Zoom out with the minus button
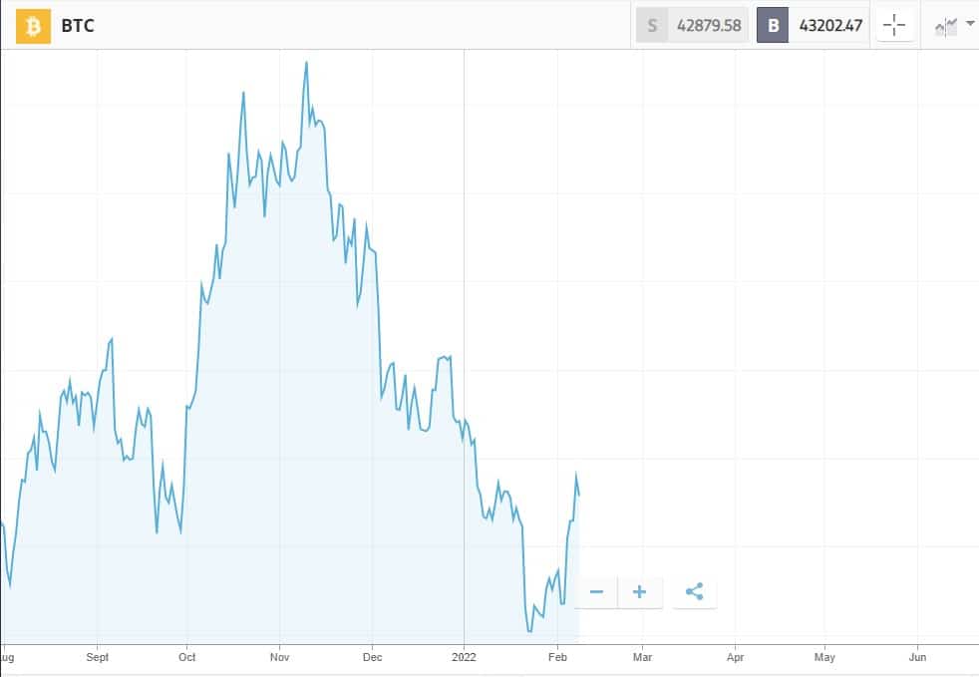Screen dimensions: 979x677 (x=596, y=592)
